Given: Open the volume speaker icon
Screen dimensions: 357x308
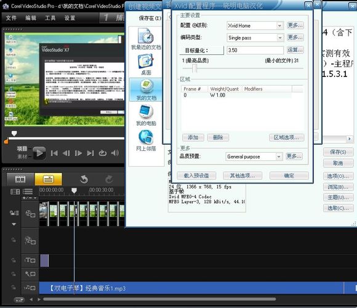Looking at the screenshot, I should point(115,153).
